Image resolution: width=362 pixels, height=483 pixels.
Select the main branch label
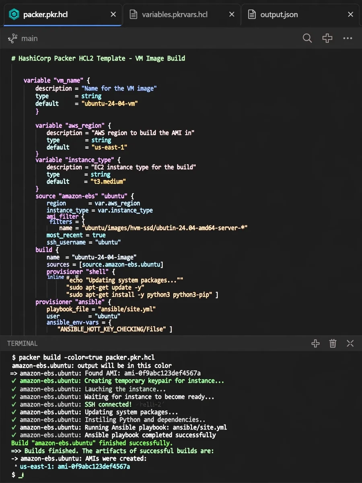[x=29, y=38]
